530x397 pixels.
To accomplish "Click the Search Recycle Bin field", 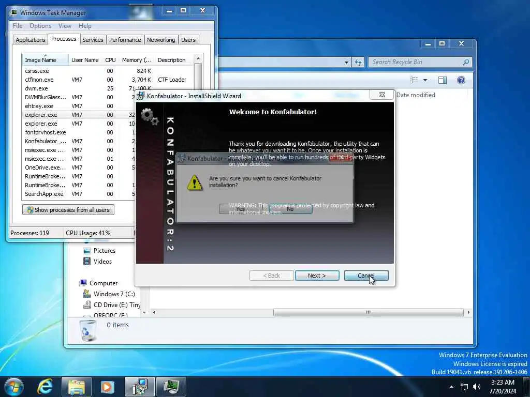I will click(x=420, y=62).
